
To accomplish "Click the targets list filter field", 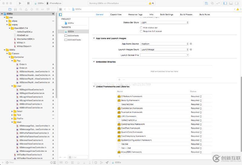I will tap(78, 157).
